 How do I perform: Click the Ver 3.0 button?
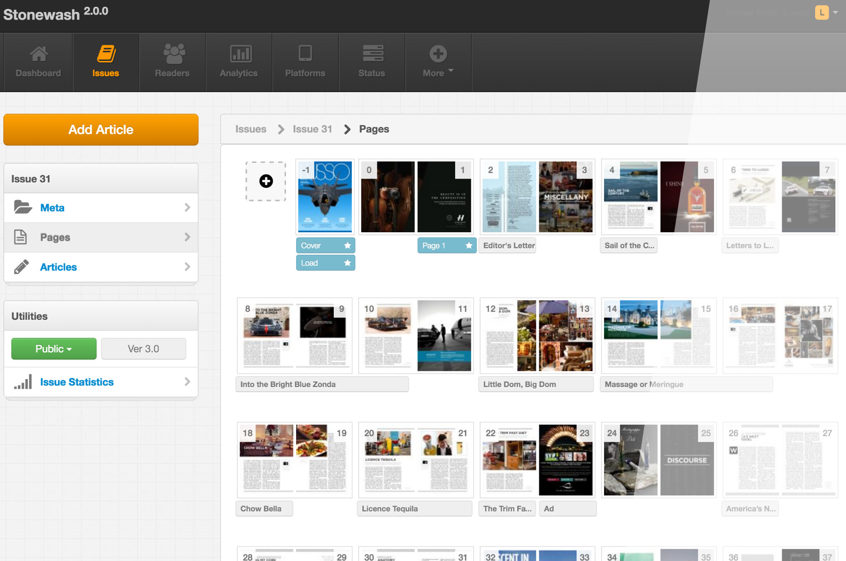pyautogui.click(x=143, y=349)
